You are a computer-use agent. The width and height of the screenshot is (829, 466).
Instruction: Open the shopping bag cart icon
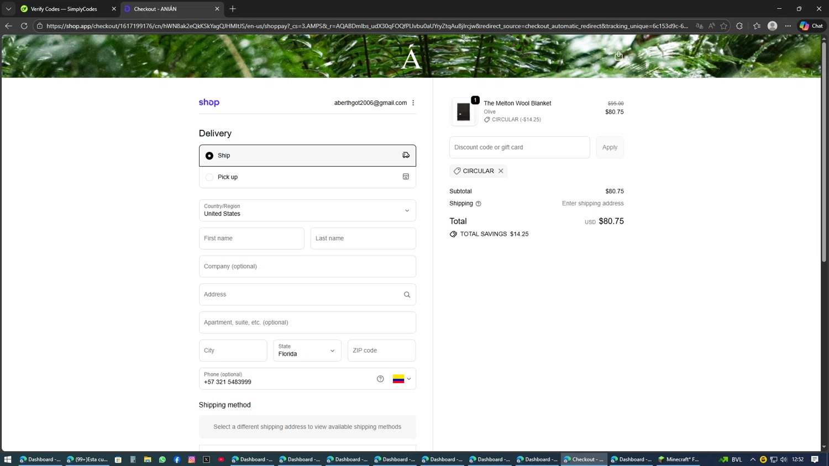click(619, 56)
